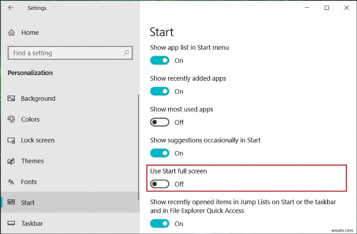Click the search magnifier icon
Image resolution: width=357 pixels, height=234 pixels.
(x=126, y=53)
